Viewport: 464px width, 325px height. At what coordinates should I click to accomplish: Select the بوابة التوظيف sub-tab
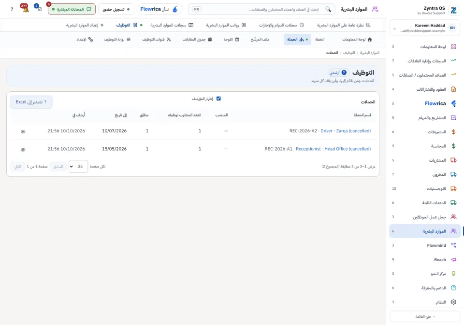point(117,39)
